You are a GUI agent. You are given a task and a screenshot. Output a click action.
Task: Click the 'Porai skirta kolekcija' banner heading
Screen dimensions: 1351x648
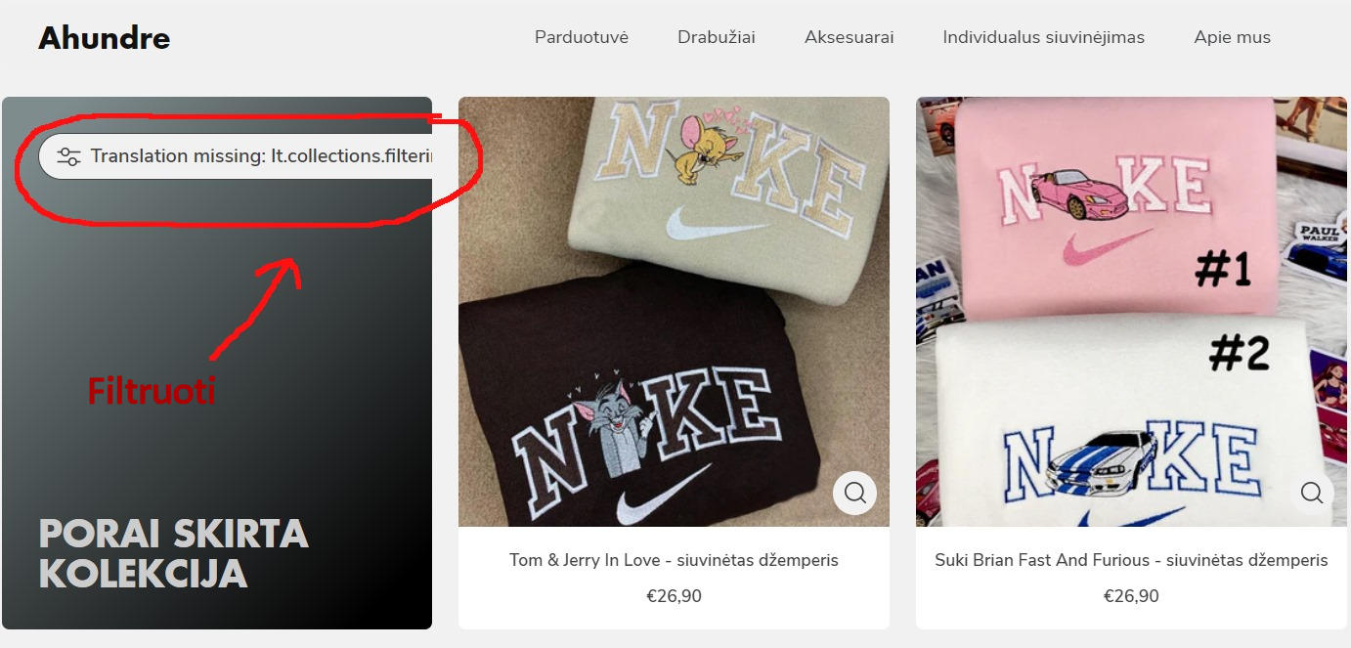click(174, 553)
